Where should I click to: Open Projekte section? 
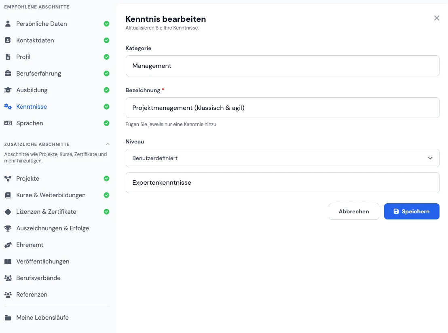[57, 179]
